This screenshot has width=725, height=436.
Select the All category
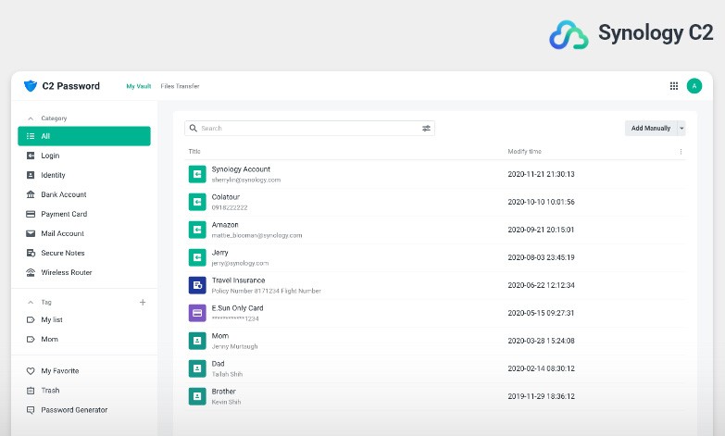click(x=84, y=136)
